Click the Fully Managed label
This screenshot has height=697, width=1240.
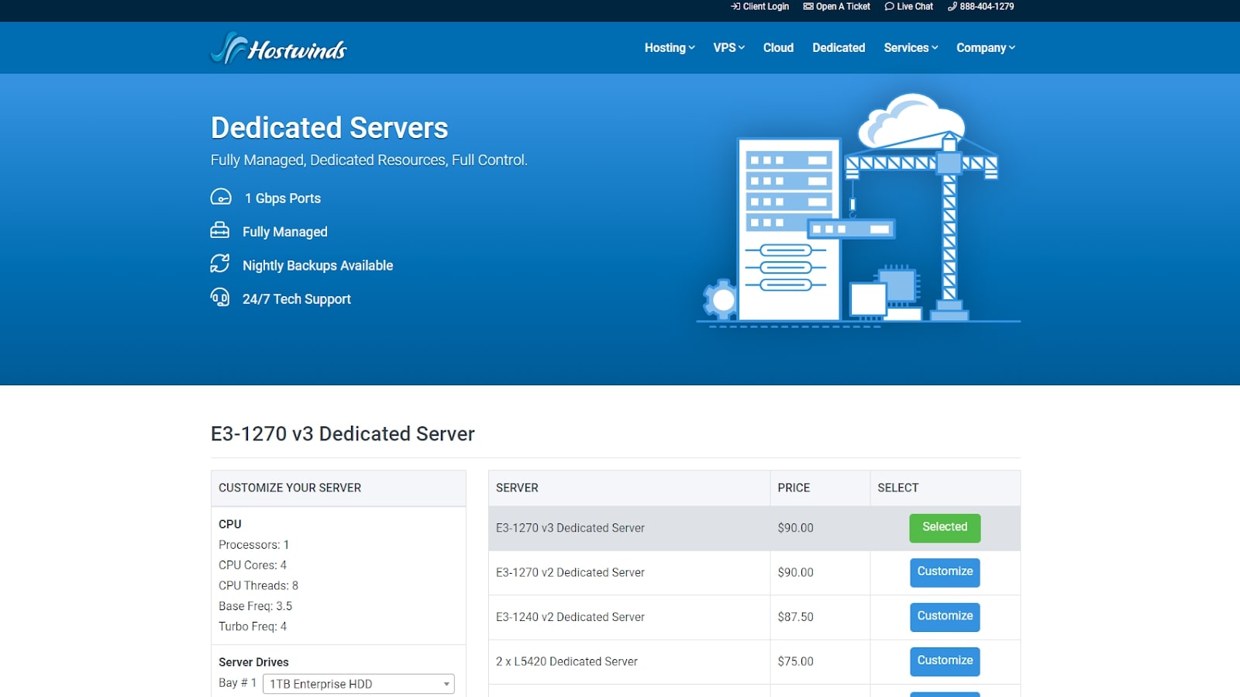[x=285, y=232]
